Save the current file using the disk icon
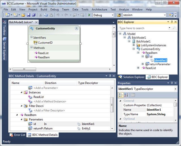The height and width of the screenshot is (146, 181). (x=29, y=15)
